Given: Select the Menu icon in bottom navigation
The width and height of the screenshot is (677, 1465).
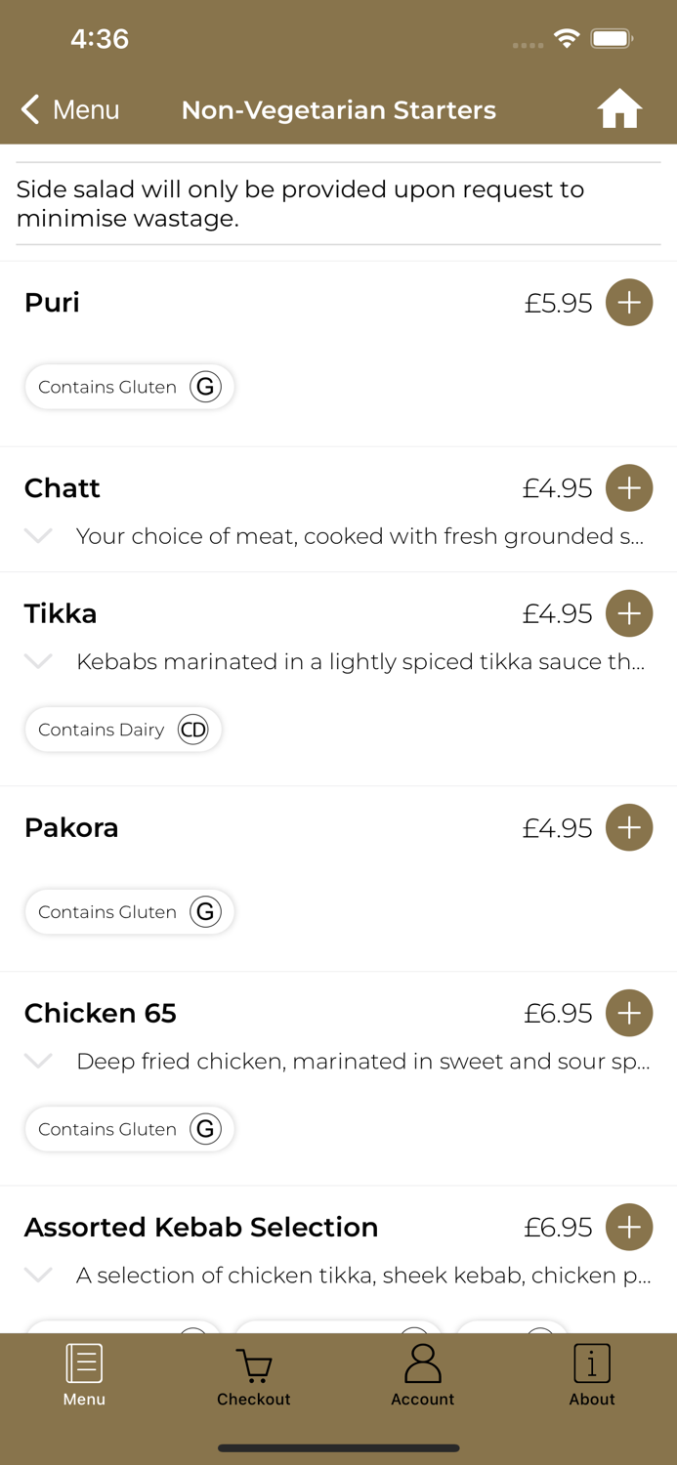Looking at the screenshot, I should (x=84, y=1372).
